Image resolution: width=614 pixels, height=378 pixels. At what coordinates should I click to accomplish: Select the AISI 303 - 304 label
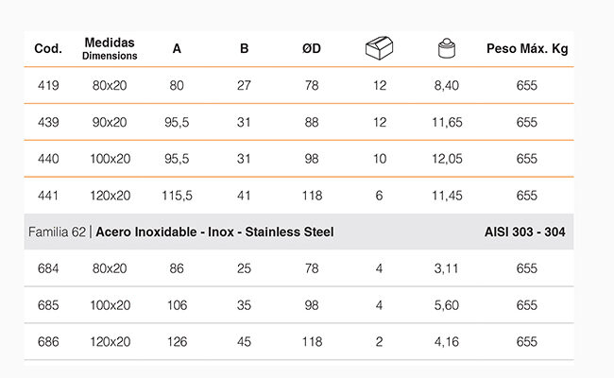click(x=524, y=232)
